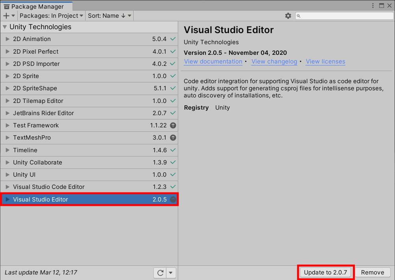Collapse the Unity Technologies group
The image size is (395, 280).
pos(5,27)
